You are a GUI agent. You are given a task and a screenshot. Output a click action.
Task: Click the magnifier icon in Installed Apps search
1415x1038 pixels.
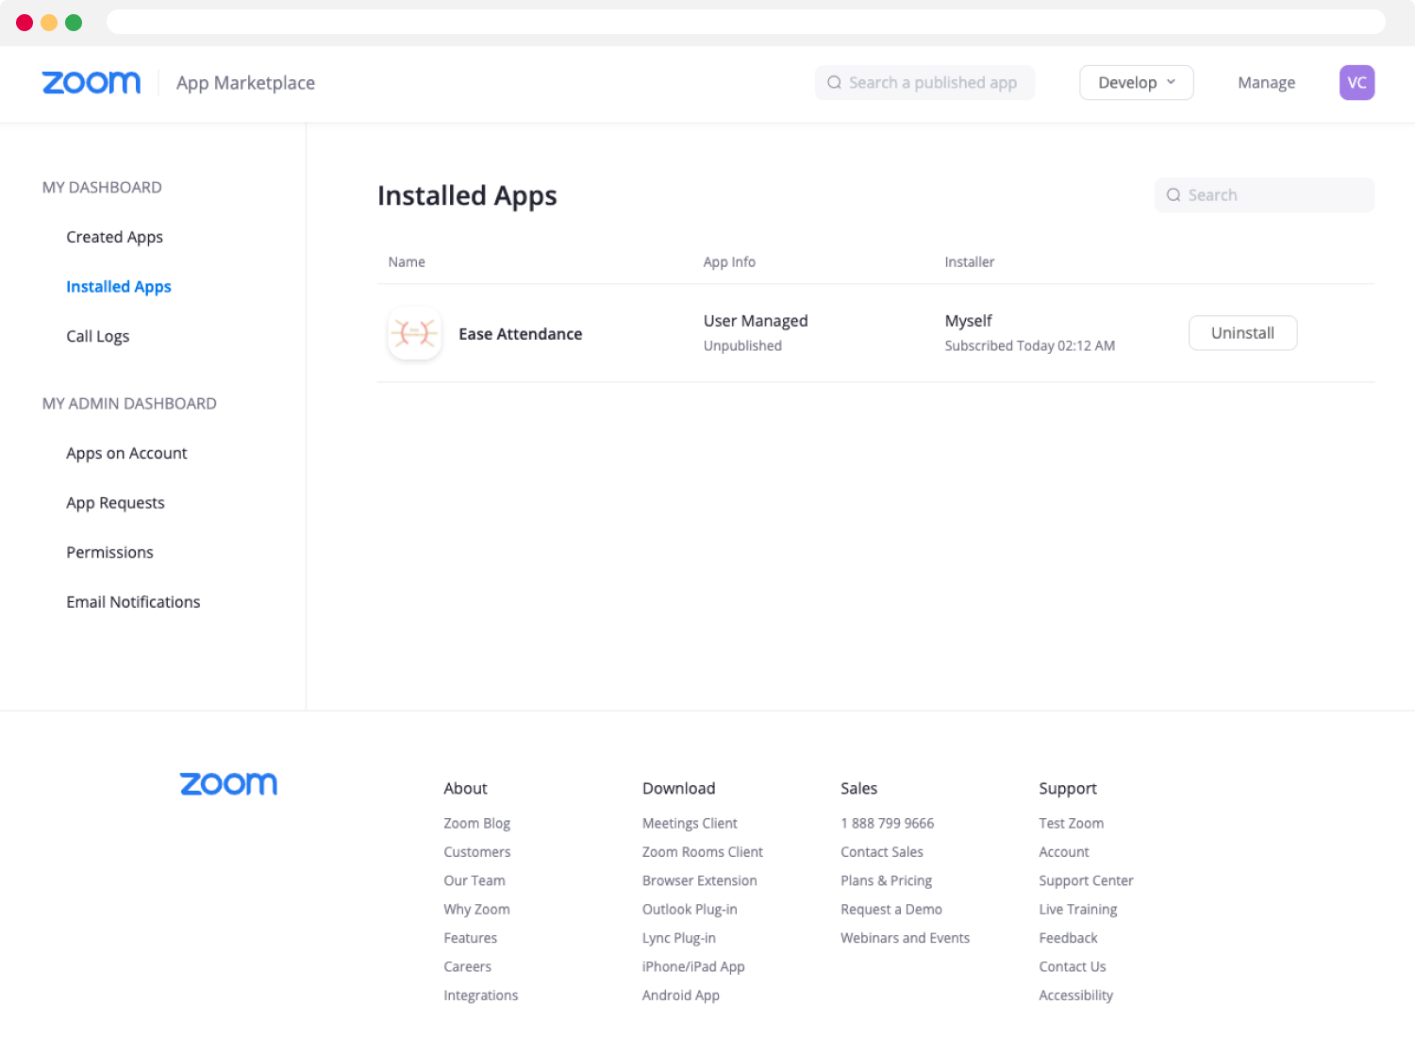1174,195
